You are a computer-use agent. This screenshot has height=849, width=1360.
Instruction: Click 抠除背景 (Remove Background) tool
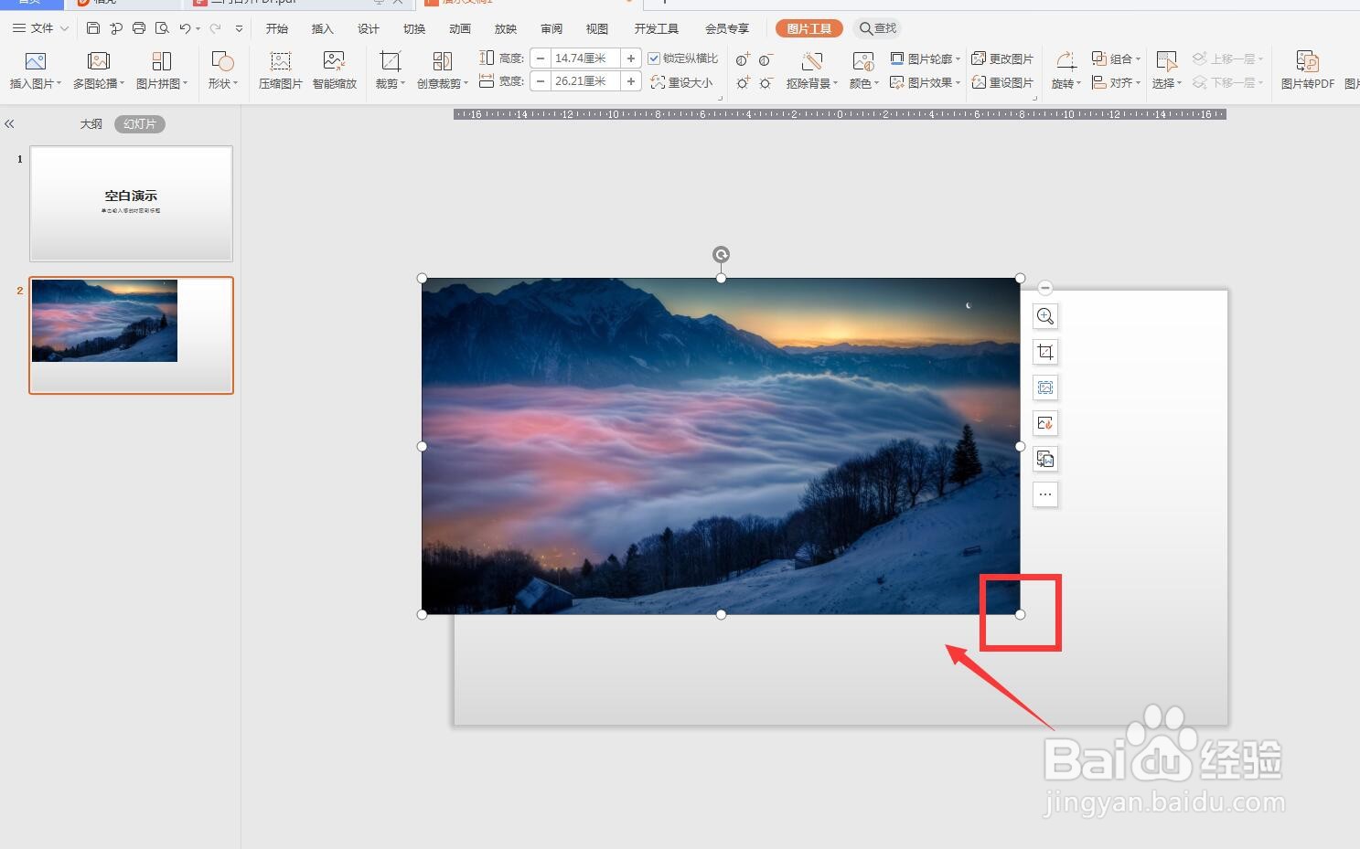(x=811, y=70)
